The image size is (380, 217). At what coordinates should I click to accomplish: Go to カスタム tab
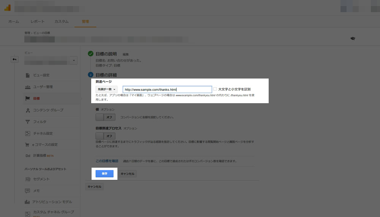tap(62, 22)
